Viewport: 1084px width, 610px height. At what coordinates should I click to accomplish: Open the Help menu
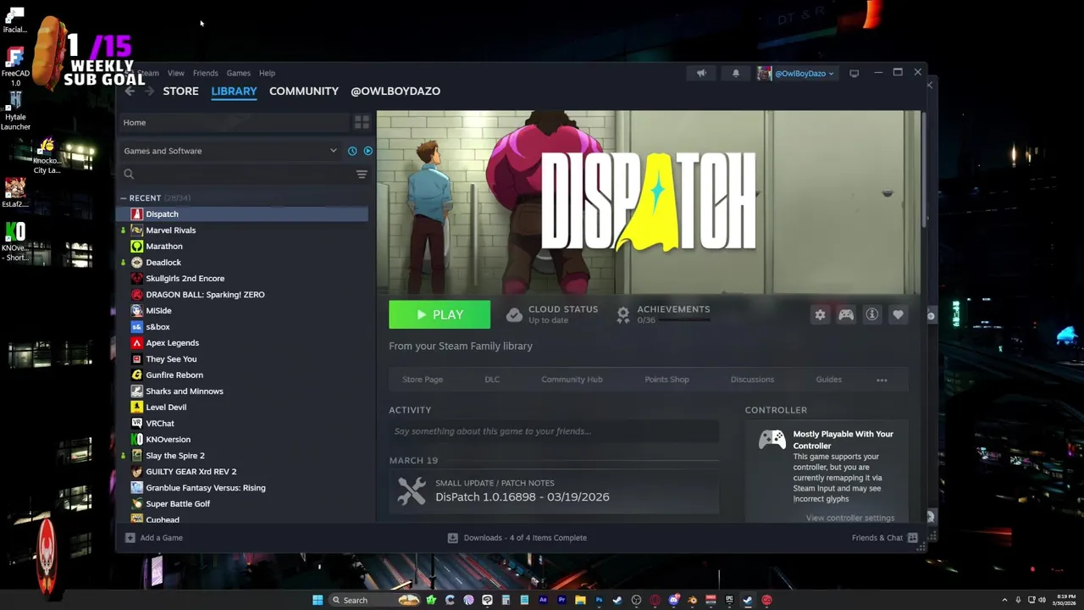pos(267,73)
